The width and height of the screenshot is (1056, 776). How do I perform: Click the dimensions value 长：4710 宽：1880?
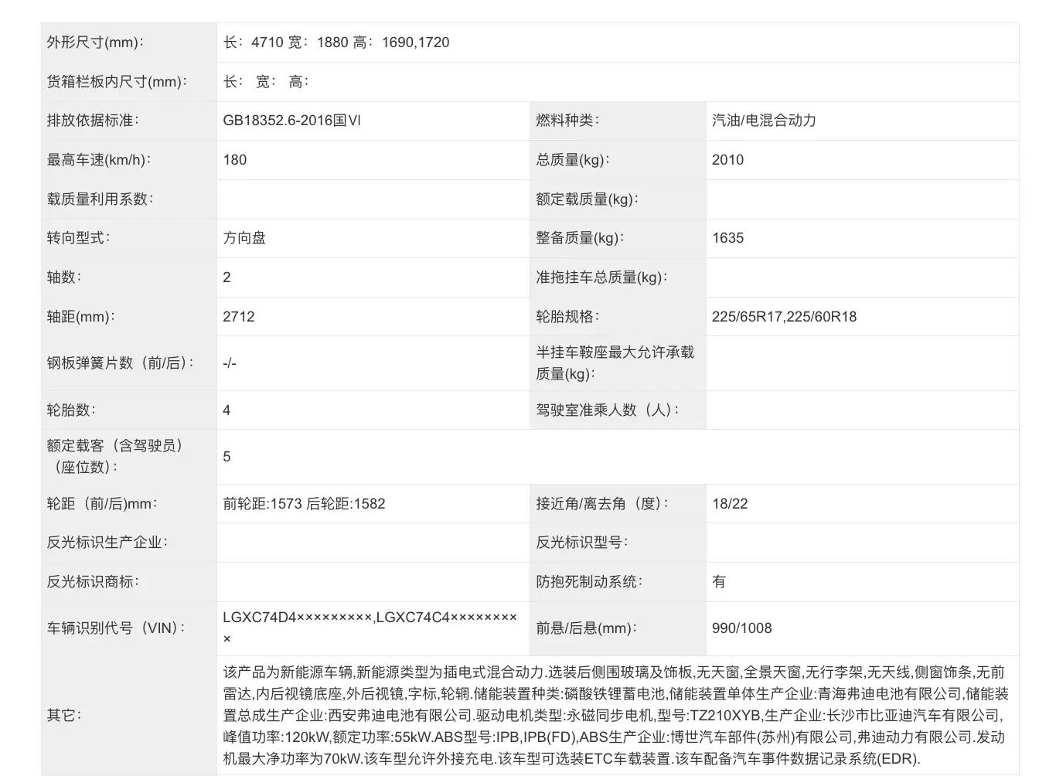(336, 43)
